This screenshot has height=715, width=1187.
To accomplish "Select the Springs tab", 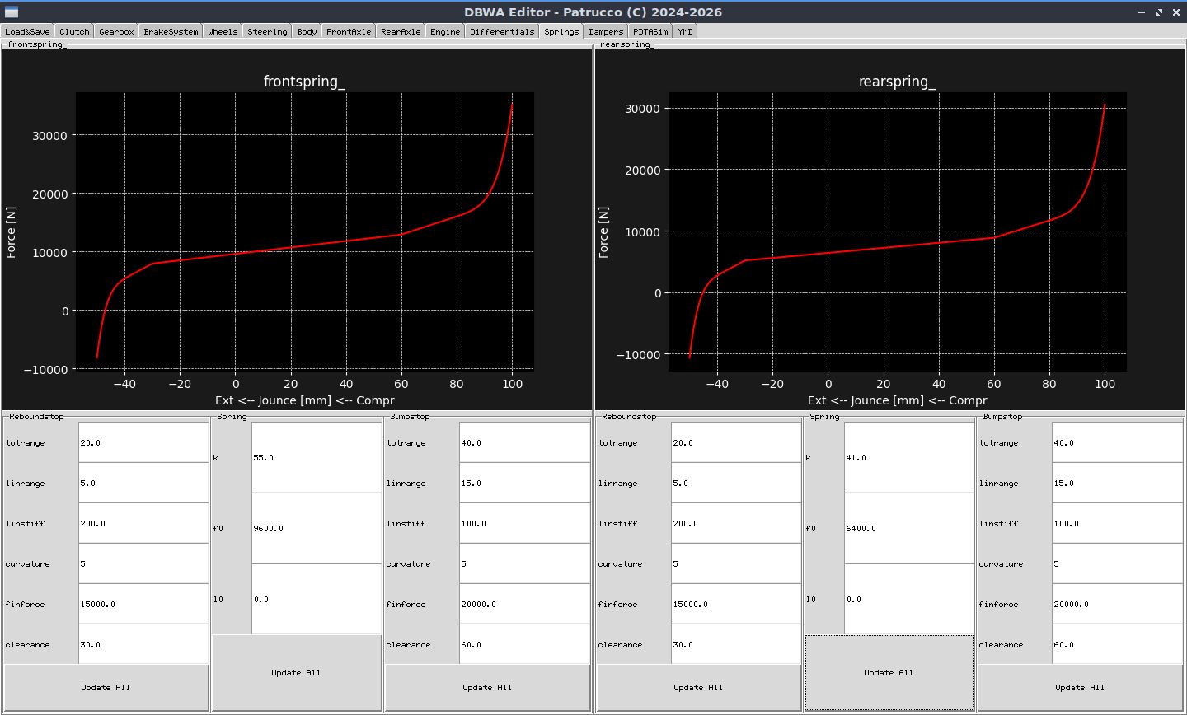I will coord(561,31).
